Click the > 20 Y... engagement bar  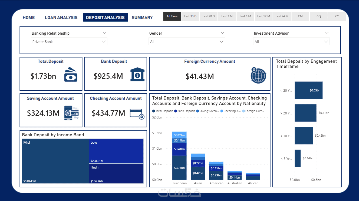[x=305, y=113]
